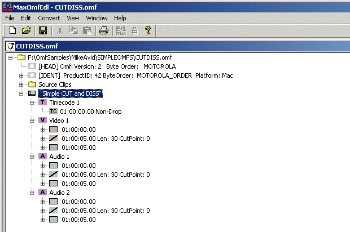This screenshot has height=232, width=350.
Task: Select "01:00:00.00 Non-Drop" timecode row
Action: click(91, 111)
